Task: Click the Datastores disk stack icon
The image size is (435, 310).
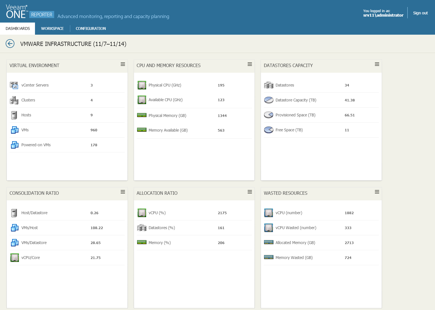Action: coord(269,85)
